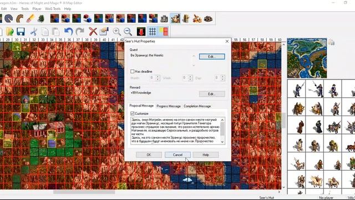Paste the copied object

tap(55, 32)
